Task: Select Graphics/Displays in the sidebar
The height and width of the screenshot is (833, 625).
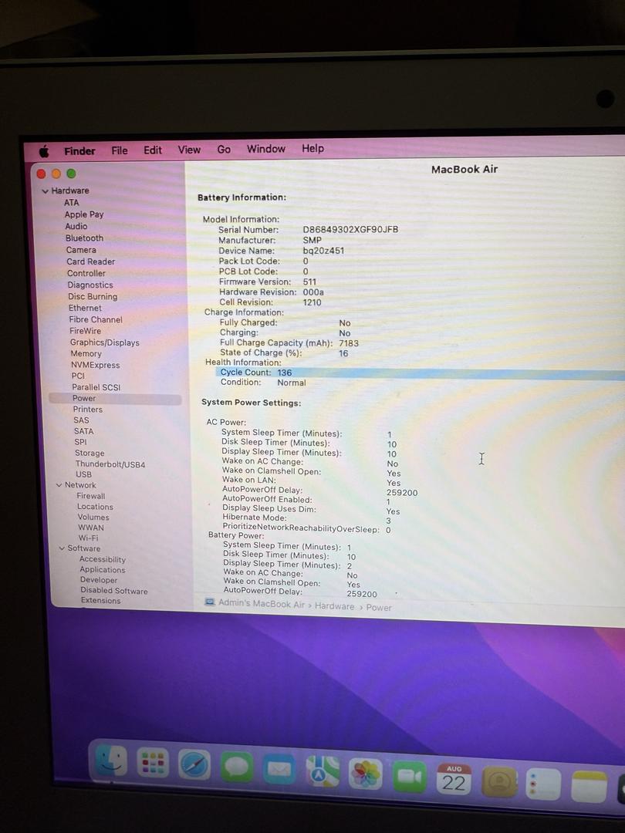Action: click(105, 342)
